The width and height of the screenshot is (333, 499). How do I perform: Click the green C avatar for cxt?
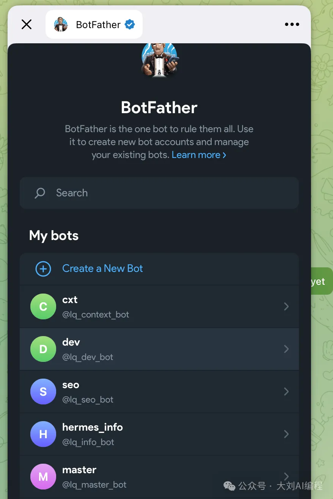coord(43,306)
